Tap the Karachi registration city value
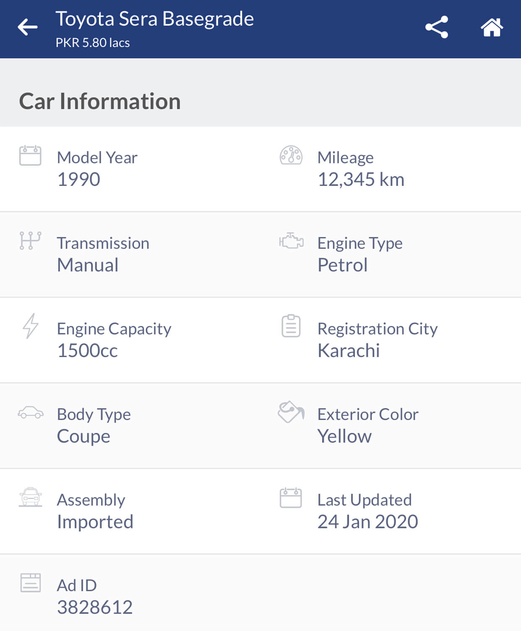Image resolution: width=521 pixels, height=631 pixels. (x=349, y=350)
